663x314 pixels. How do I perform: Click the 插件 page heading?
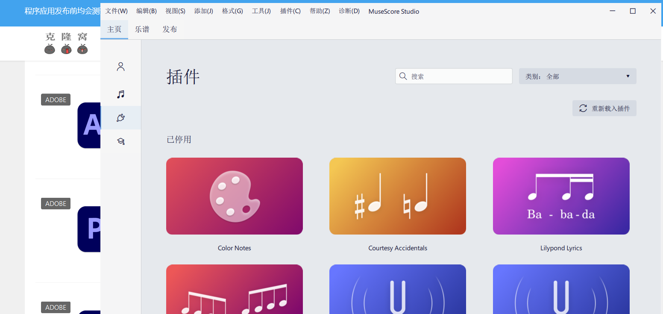click(183, 77)
